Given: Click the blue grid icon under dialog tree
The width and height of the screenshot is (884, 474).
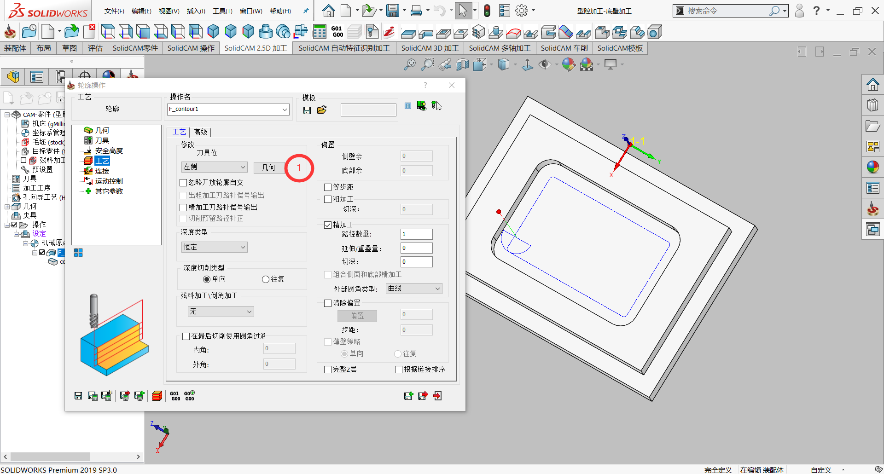Looking at the screenshot, I should coord(78,253).
